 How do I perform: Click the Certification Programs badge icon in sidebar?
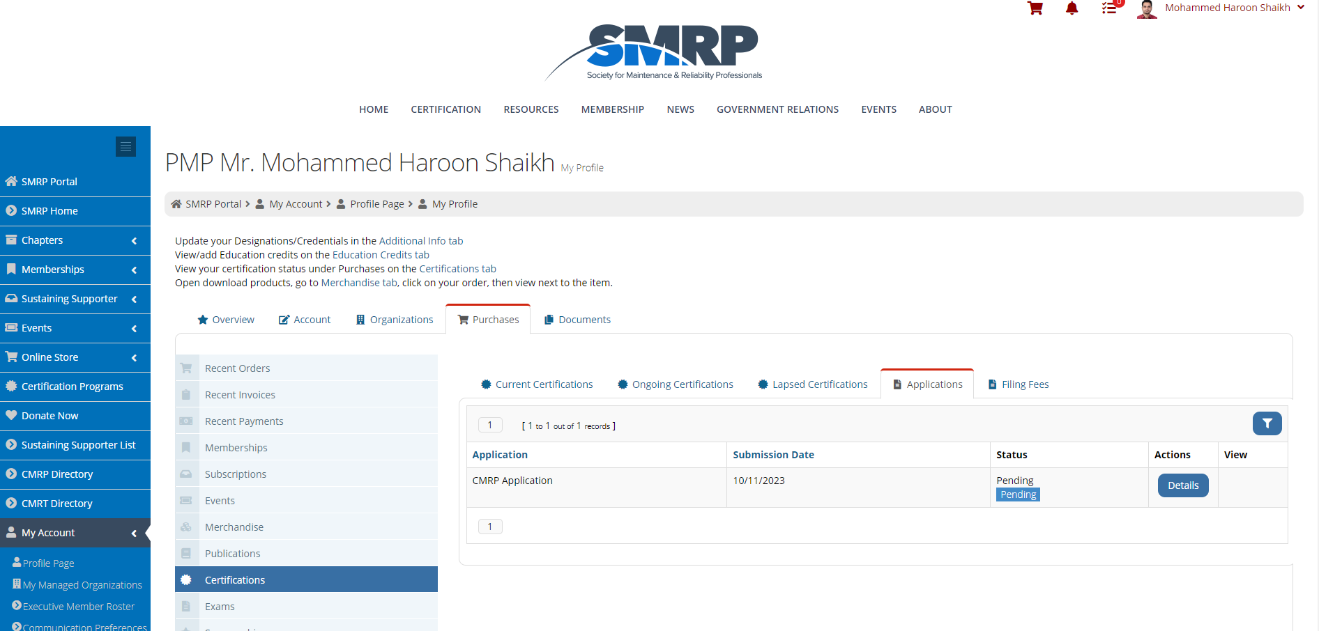pyautogui.click(x=11, y=387)
